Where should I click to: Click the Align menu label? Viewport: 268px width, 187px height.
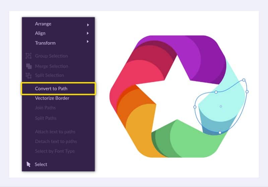40,33
